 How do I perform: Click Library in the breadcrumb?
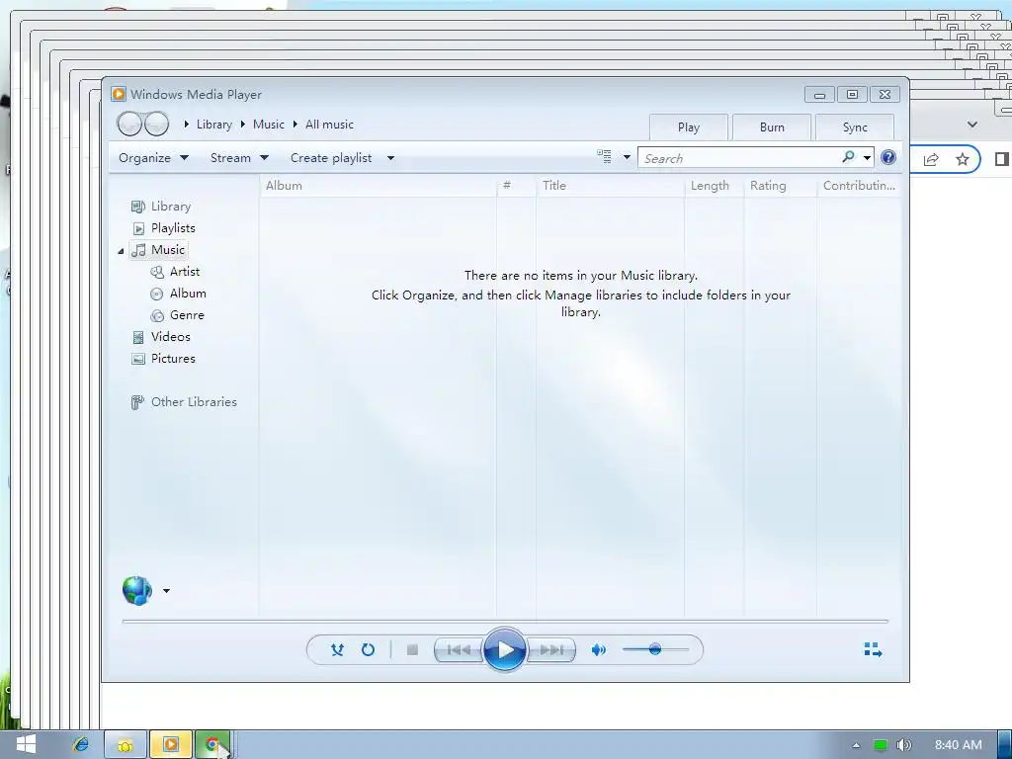214,125
